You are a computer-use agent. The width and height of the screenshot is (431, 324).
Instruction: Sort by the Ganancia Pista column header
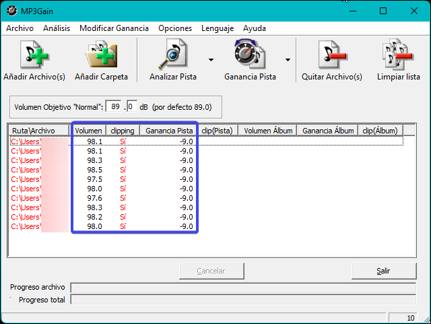point(169,131)
